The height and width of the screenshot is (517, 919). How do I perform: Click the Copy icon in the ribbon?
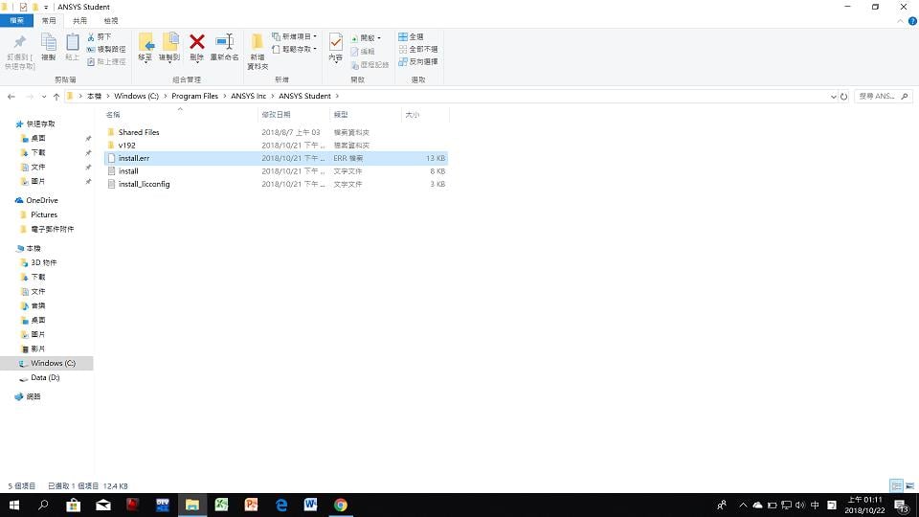pyautogui.click(x=48, y=42)
